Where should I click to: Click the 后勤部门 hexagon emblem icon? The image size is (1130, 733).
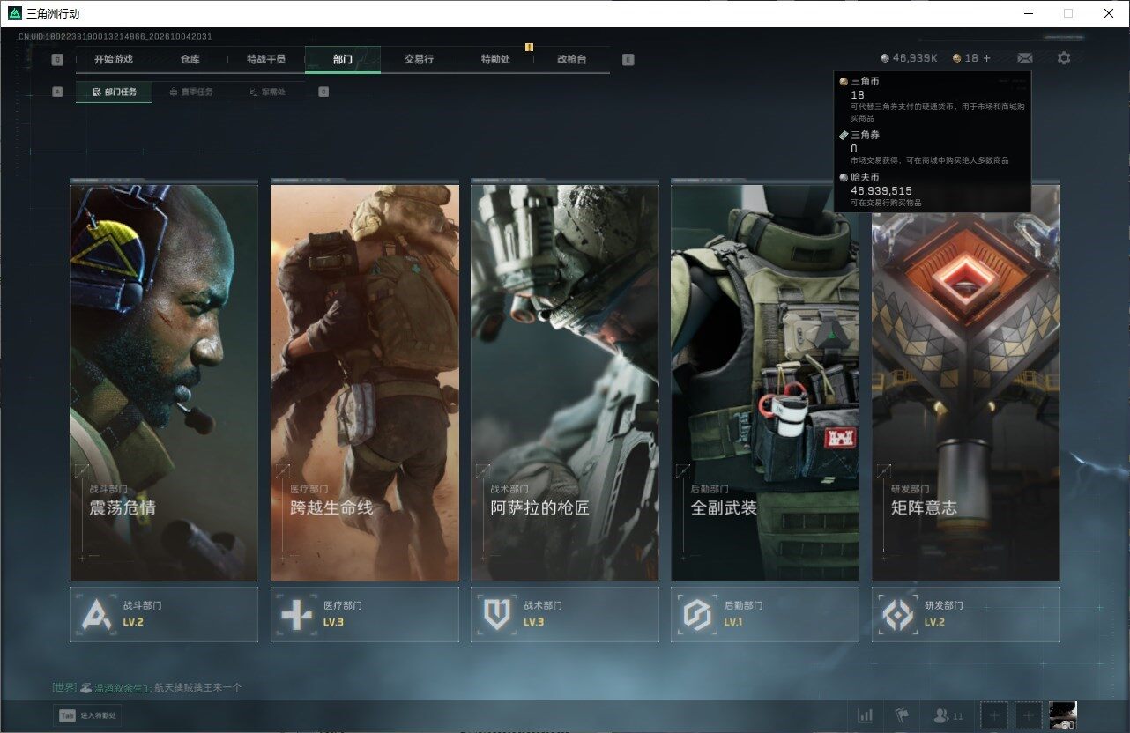tap(697, 614)
